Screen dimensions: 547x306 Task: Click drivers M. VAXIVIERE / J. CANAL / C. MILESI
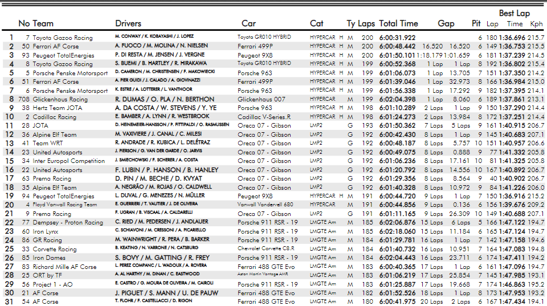(x=158, y=134)
